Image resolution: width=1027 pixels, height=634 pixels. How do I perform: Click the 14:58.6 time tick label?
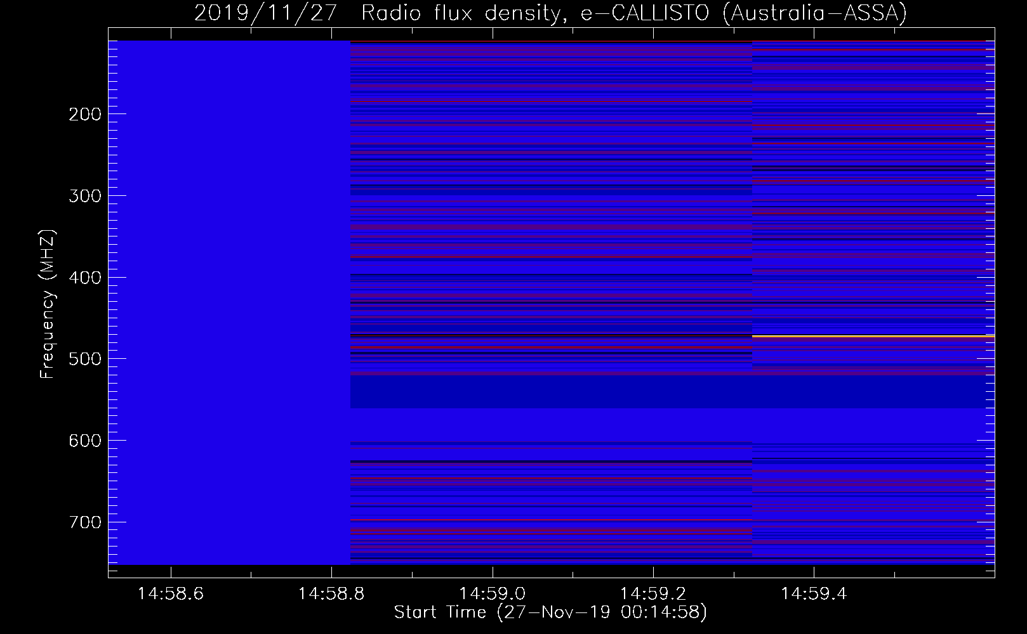(171, 593)
